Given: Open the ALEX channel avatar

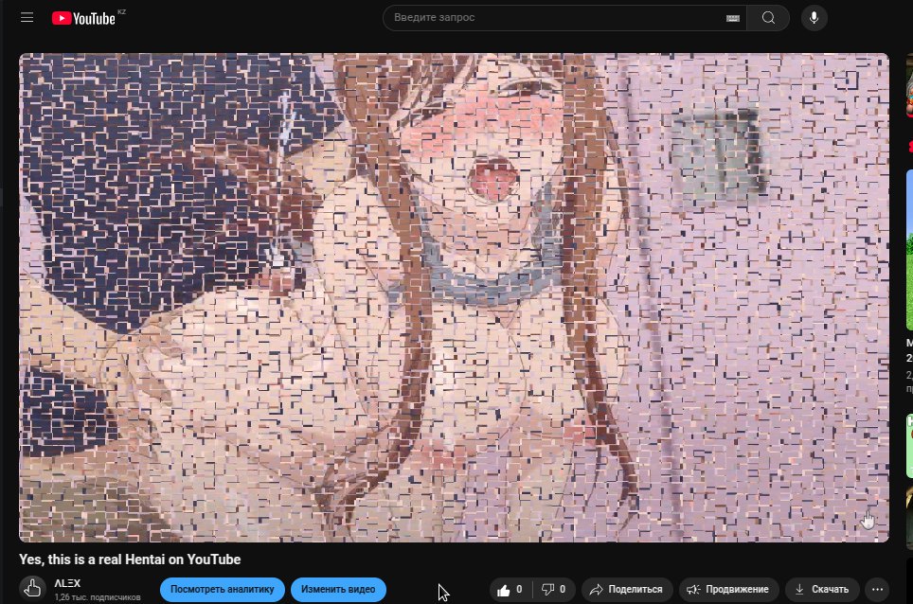Looking at the screenshot, I should coord(32,589).
